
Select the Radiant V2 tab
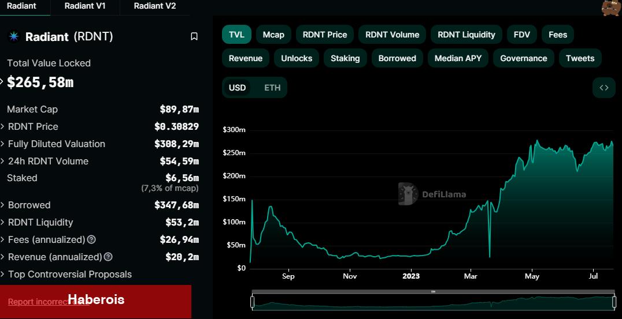(x=155, y=6)
